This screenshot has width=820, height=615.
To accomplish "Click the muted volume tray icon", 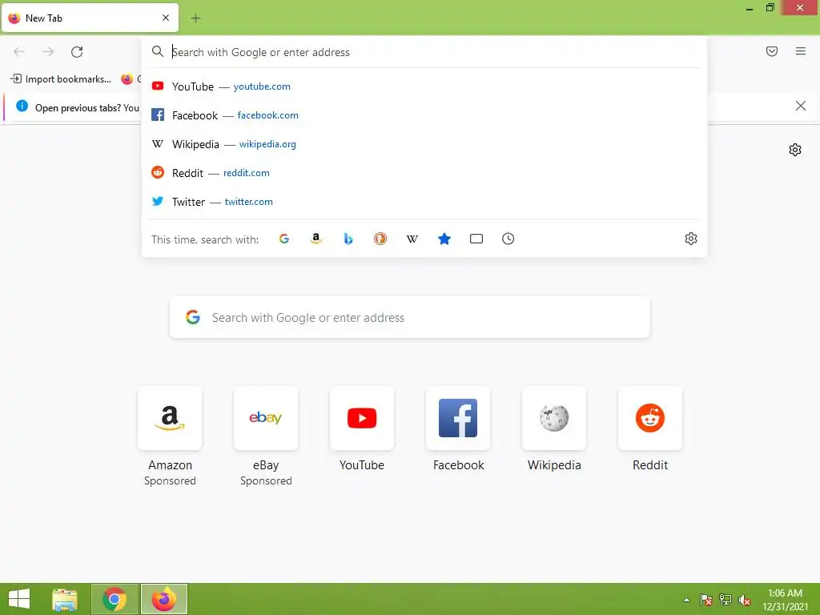I will click(x=745, y=600).
